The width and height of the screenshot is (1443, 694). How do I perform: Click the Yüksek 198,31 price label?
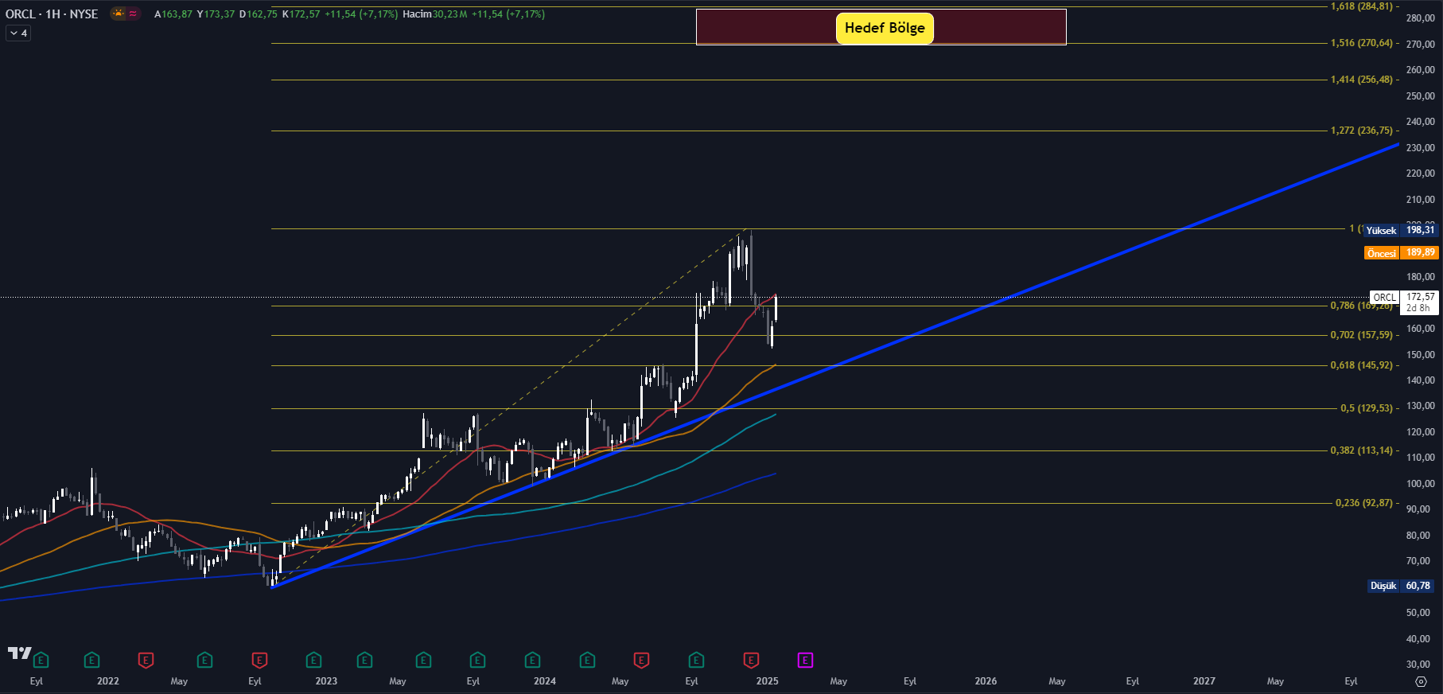1401,230
